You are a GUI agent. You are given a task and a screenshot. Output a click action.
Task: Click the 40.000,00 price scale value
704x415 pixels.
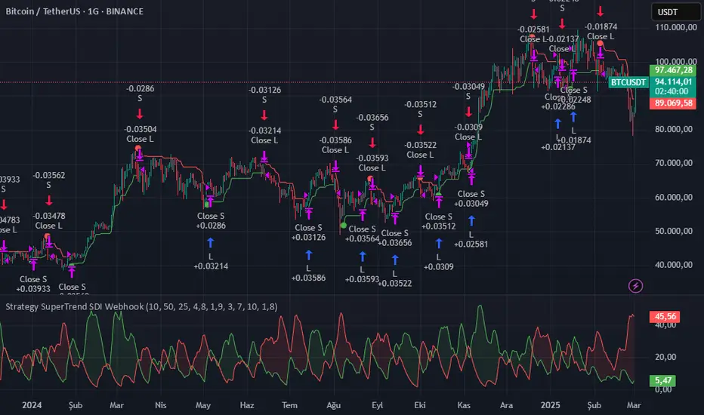coord(674,265)
